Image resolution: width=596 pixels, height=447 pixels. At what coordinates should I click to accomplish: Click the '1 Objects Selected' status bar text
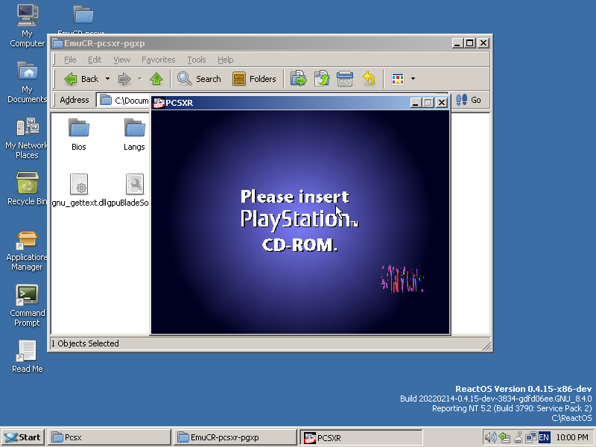click(x=85, y=343)
